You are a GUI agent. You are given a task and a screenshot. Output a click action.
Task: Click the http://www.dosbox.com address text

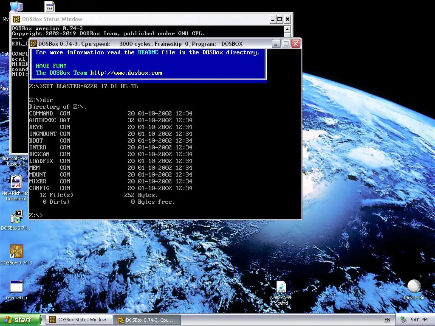tap(126, 73)
